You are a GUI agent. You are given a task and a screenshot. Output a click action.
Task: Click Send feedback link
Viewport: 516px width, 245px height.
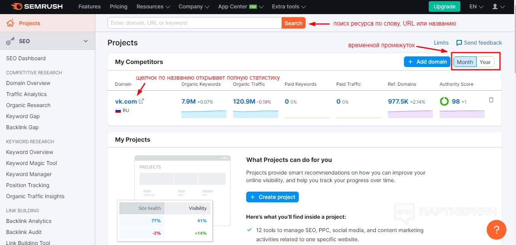pos(483,43)
